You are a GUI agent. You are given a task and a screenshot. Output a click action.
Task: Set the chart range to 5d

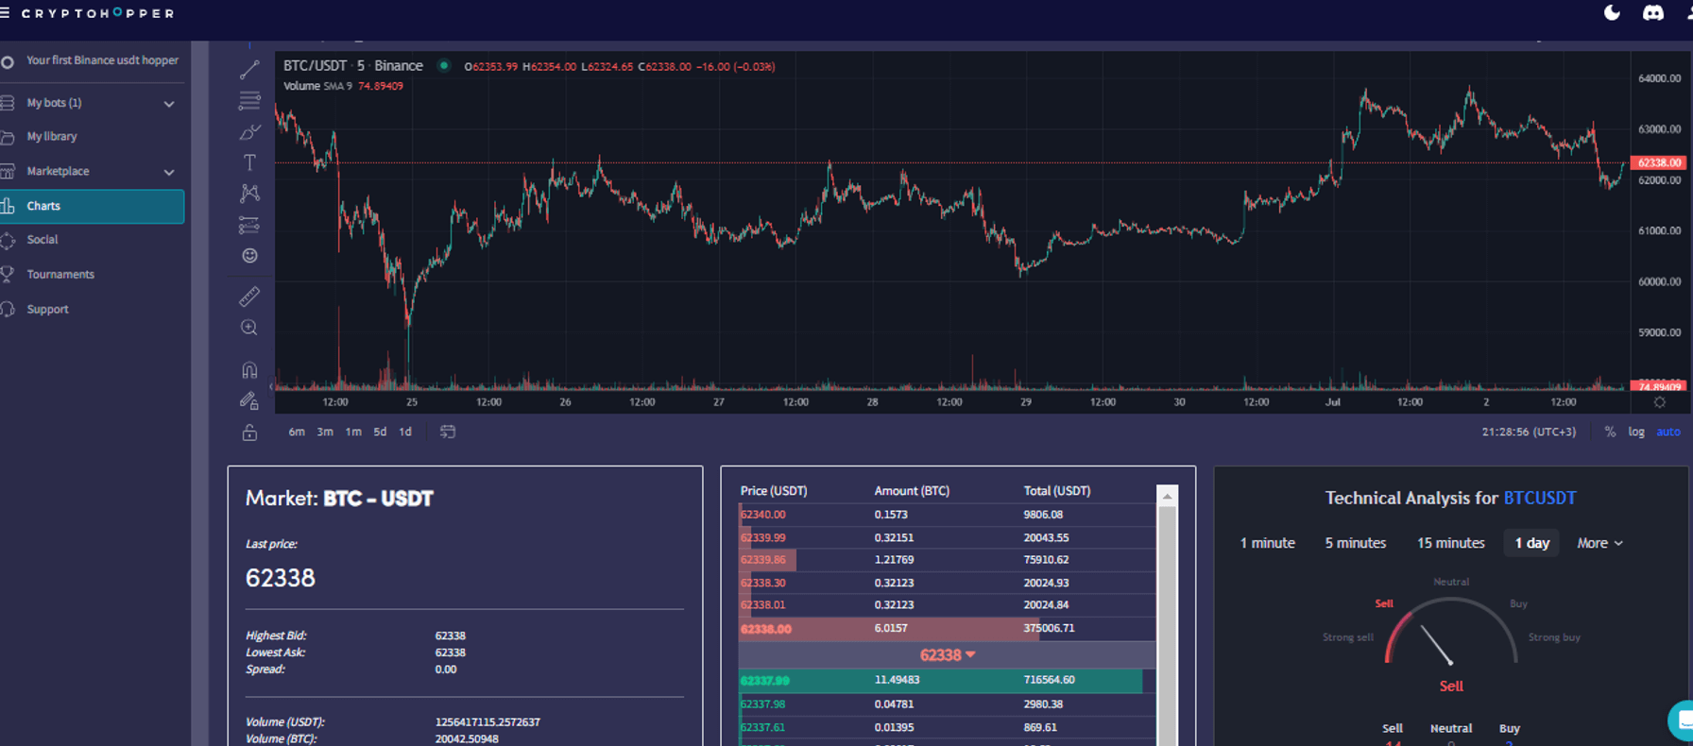point(380,432)
